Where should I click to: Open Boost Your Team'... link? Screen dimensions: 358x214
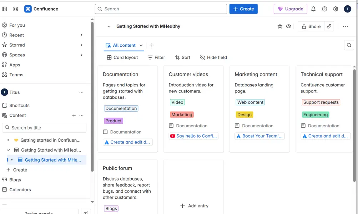tap(259, 136)
